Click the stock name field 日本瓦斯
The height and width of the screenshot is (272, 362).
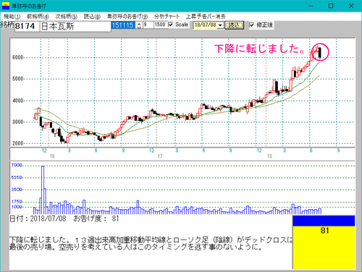(x=75, y=26)
